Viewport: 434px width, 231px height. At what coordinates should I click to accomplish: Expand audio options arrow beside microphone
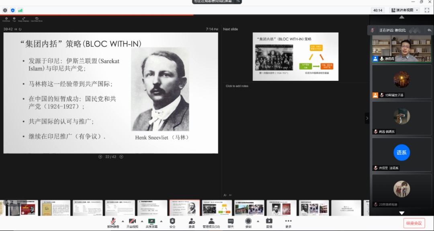tap(123, 221)
